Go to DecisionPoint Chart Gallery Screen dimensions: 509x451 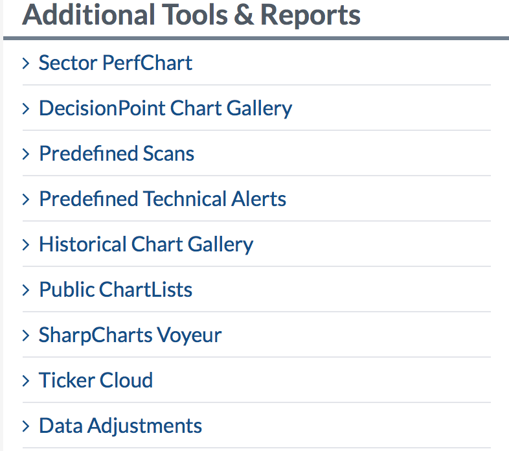(x=165, y=108)
